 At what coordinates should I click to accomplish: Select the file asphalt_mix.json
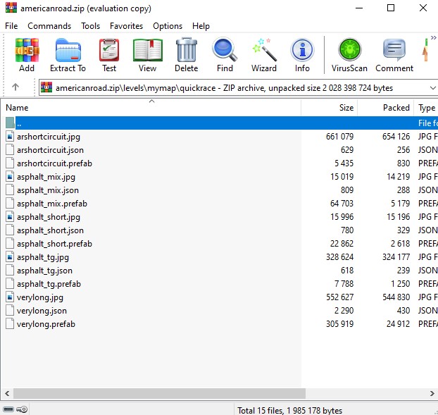[x=48, y=190]
